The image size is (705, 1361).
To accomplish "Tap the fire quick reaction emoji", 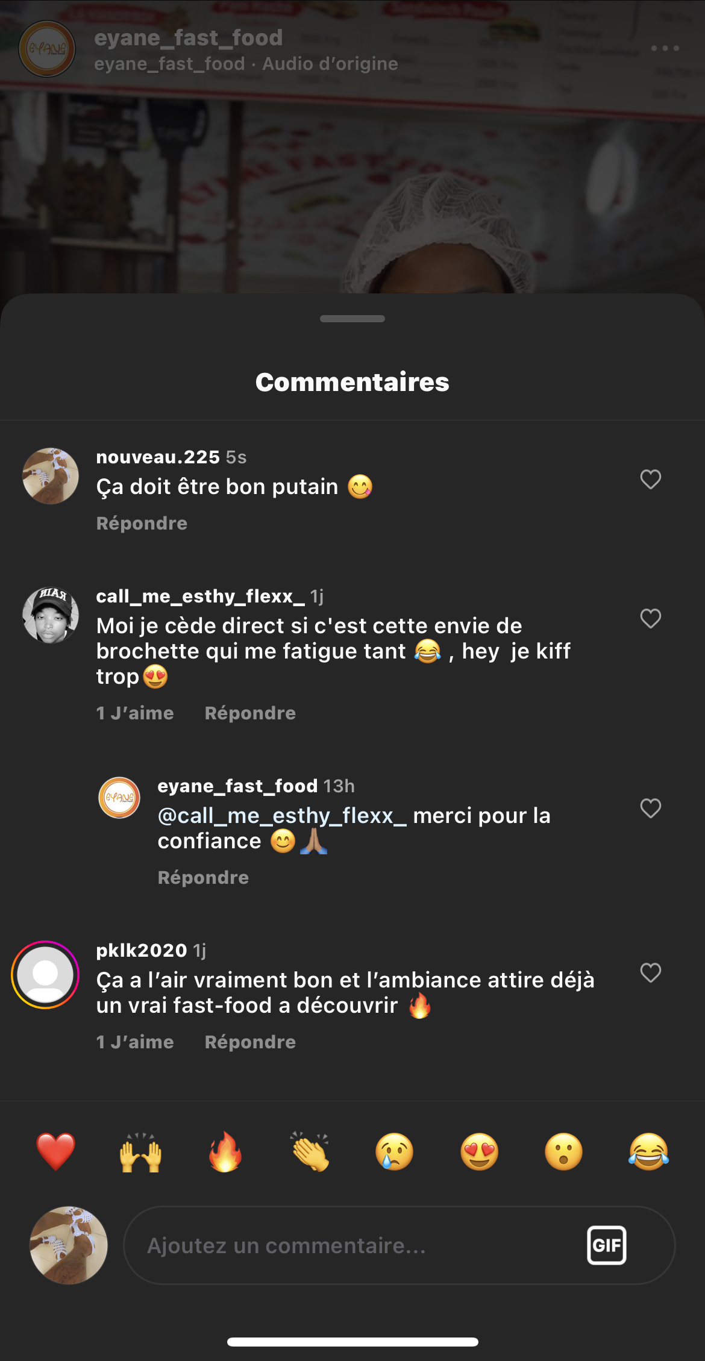I will pyautogui.click(x=225, y=1151).
